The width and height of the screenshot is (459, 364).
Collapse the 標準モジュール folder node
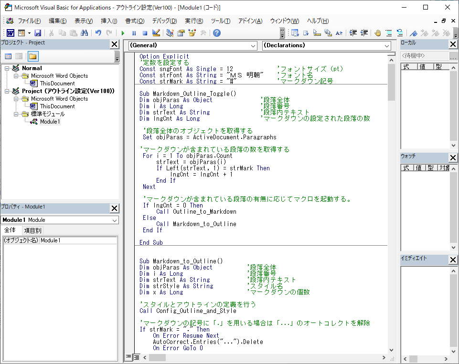coord(16,114)
